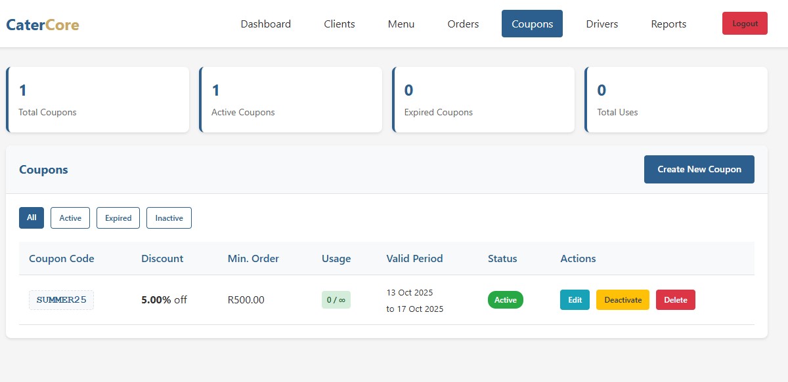Image resolution: width=788 pixels, height=382 pixels.
Task: Click Create New Coupon button
Action: [699, 169]
